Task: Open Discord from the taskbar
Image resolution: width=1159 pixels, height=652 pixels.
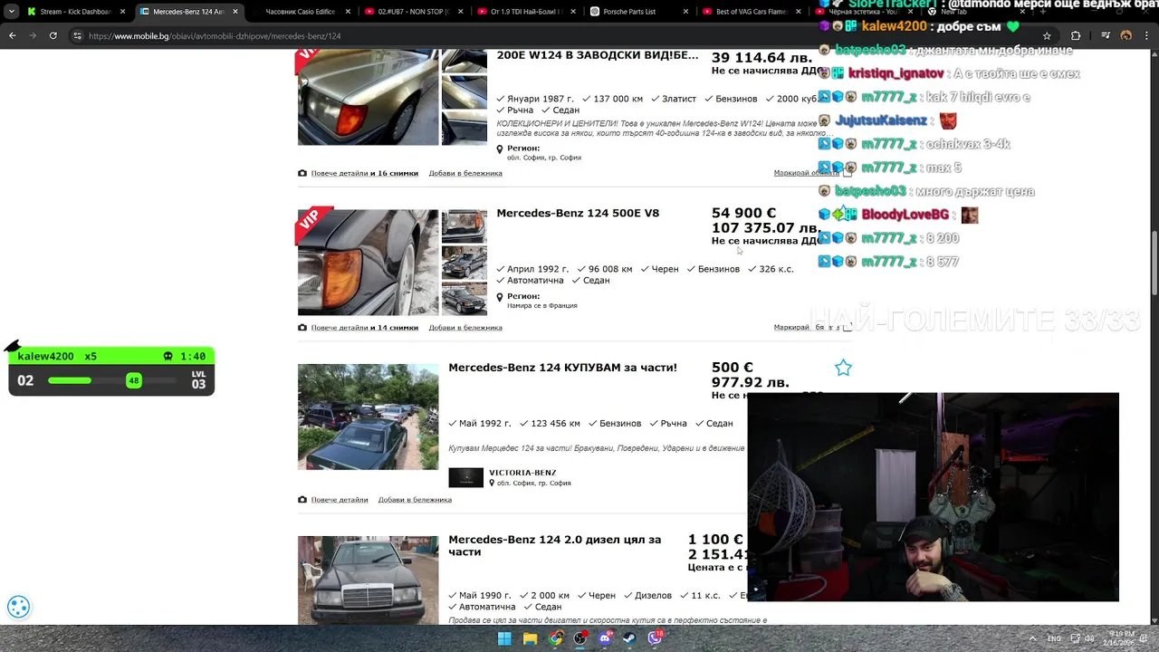Action: coord(605,638)
